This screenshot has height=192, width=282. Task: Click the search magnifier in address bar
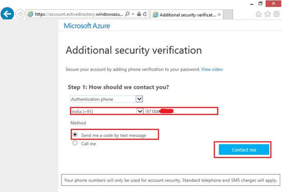tap(128, 14)
